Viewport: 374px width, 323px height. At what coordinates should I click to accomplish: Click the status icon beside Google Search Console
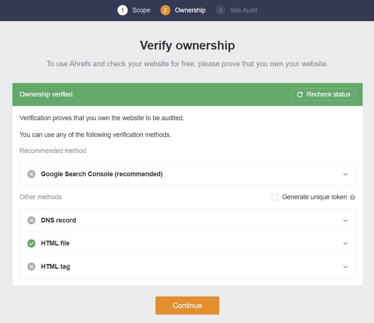click(31, 174)
